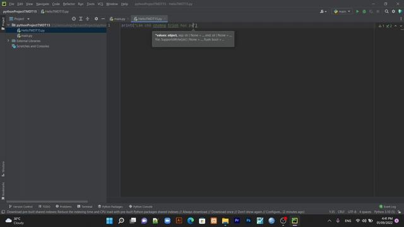Go to next highlighted error arrow

click(401, 26)
